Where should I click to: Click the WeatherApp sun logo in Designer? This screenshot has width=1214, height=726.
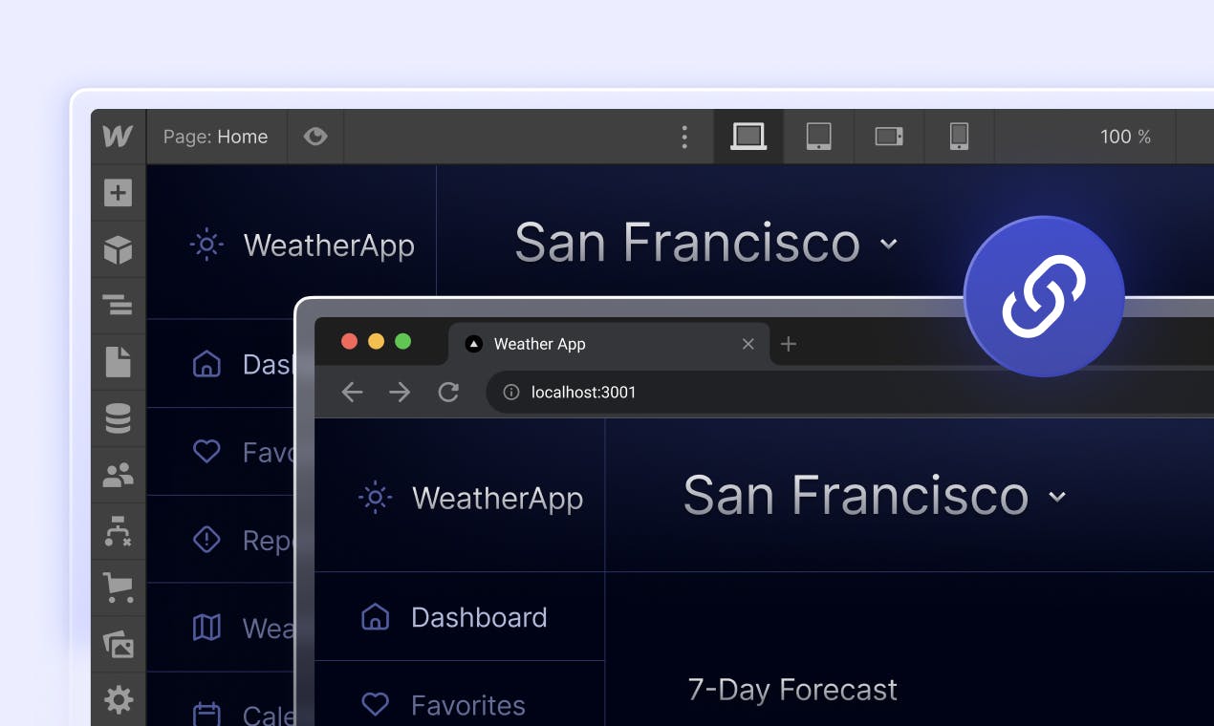[x=206, y=245]
